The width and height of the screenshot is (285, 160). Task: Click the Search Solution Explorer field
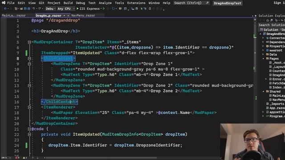pyautogui.click(x=272, y=25)
